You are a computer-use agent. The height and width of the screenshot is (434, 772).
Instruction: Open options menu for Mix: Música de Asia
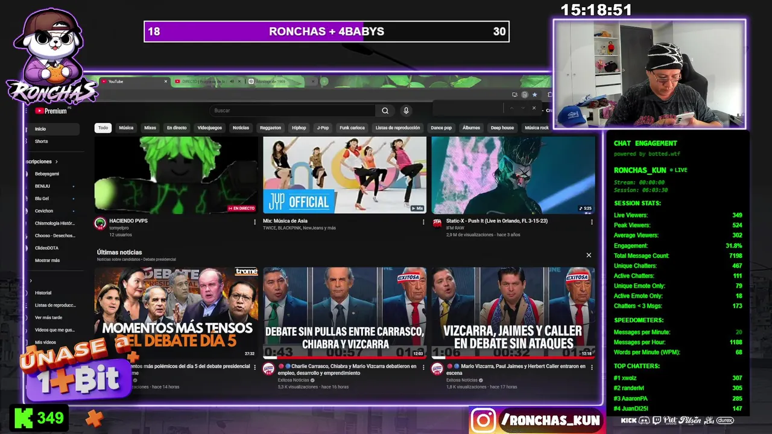423,222
